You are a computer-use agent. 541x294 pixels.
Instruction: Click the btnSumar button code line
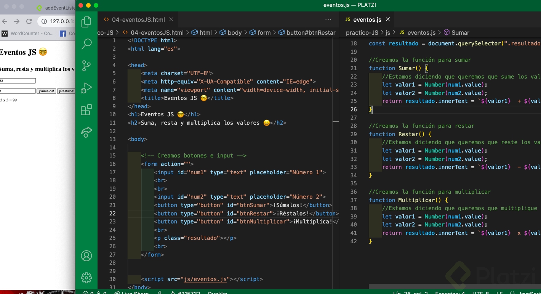pos(243,205)
